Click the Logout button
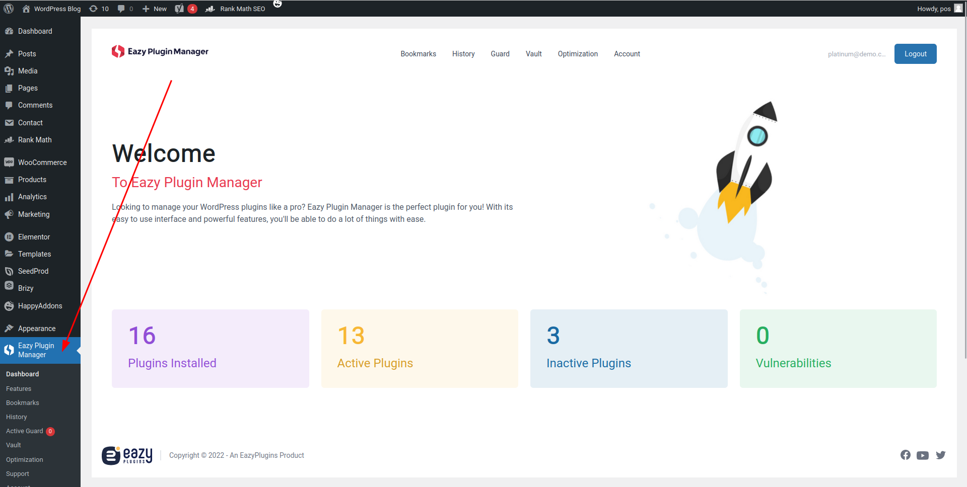 coord(915,54)
